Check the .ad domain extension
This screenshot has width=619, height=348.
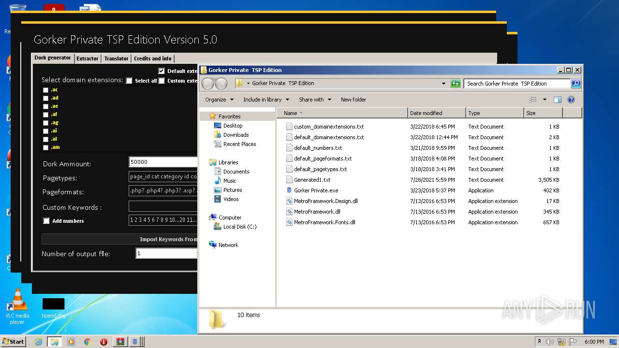pyautogui.click(x=45, y=98)
